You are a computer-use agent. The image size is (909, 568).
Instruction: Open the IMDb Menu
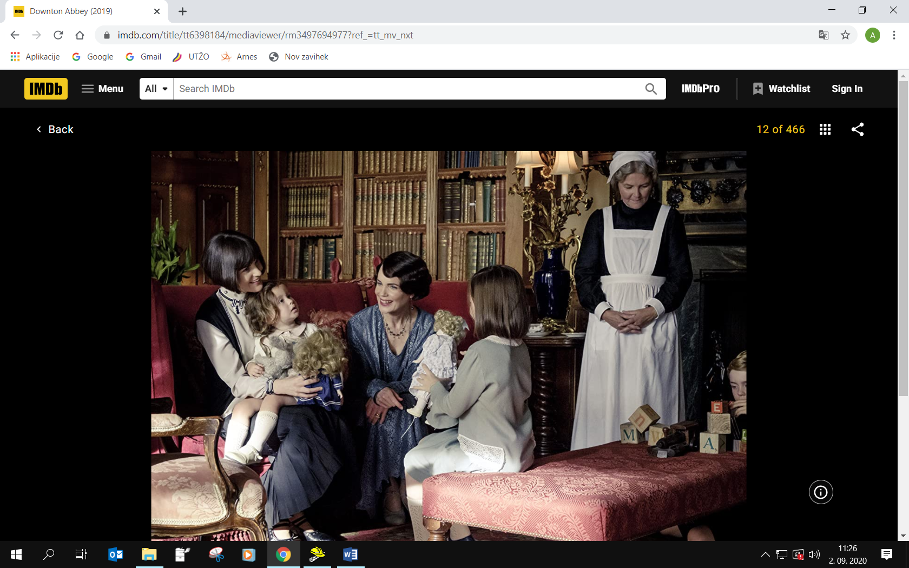click(103, 89)
